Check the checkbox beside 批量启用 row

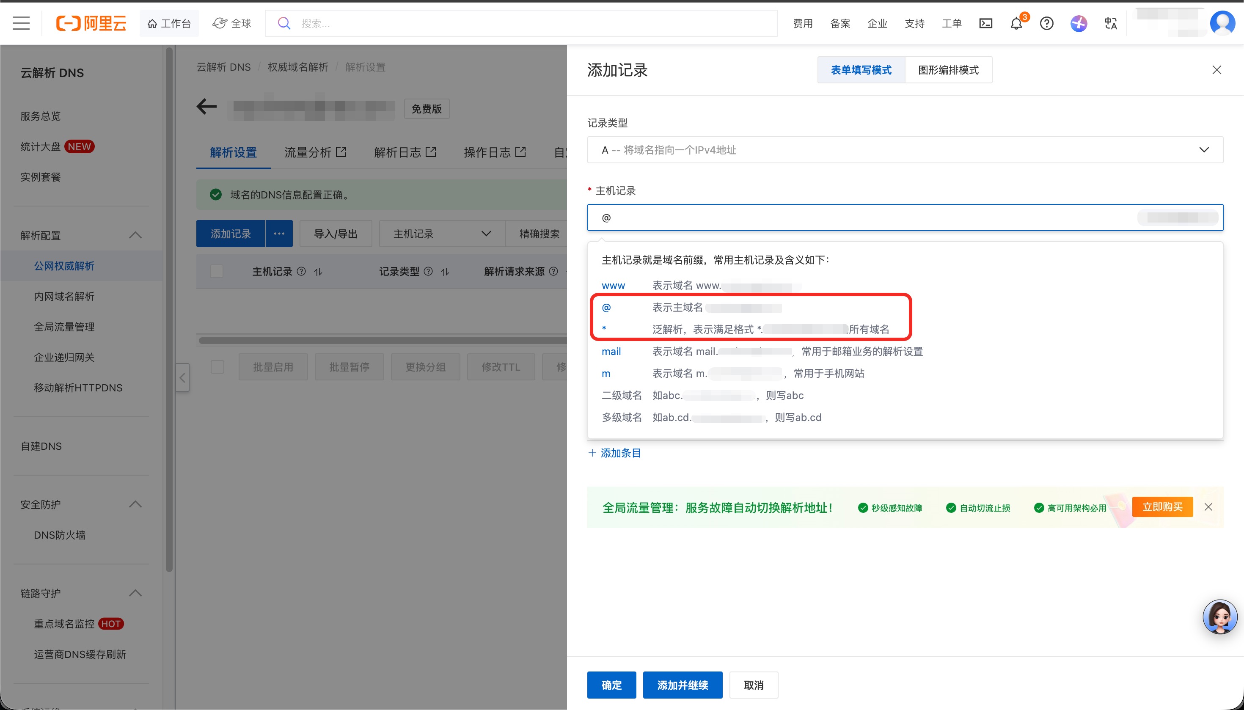click(217, 366)
